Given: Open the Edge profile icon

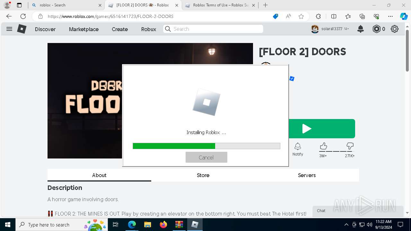Looking at the screenshot, I should pyautogui.click(x=7, y=5).
